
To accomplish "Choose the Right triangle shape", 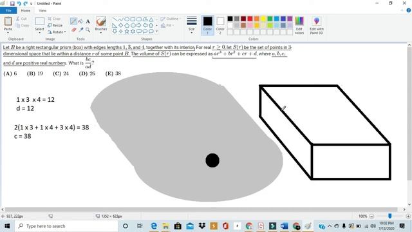I will point(115,25).
